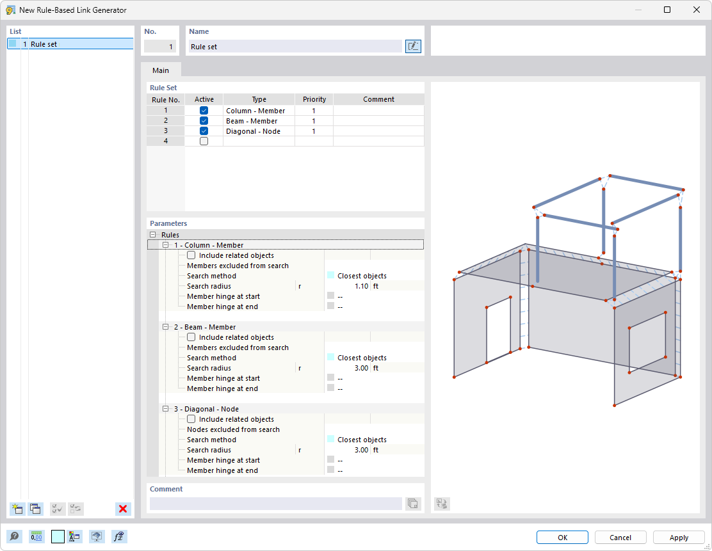712x551 pixels.
Task: Click the Type cell Beam - Member in the Rule Set table
Action: coord(259,121)
